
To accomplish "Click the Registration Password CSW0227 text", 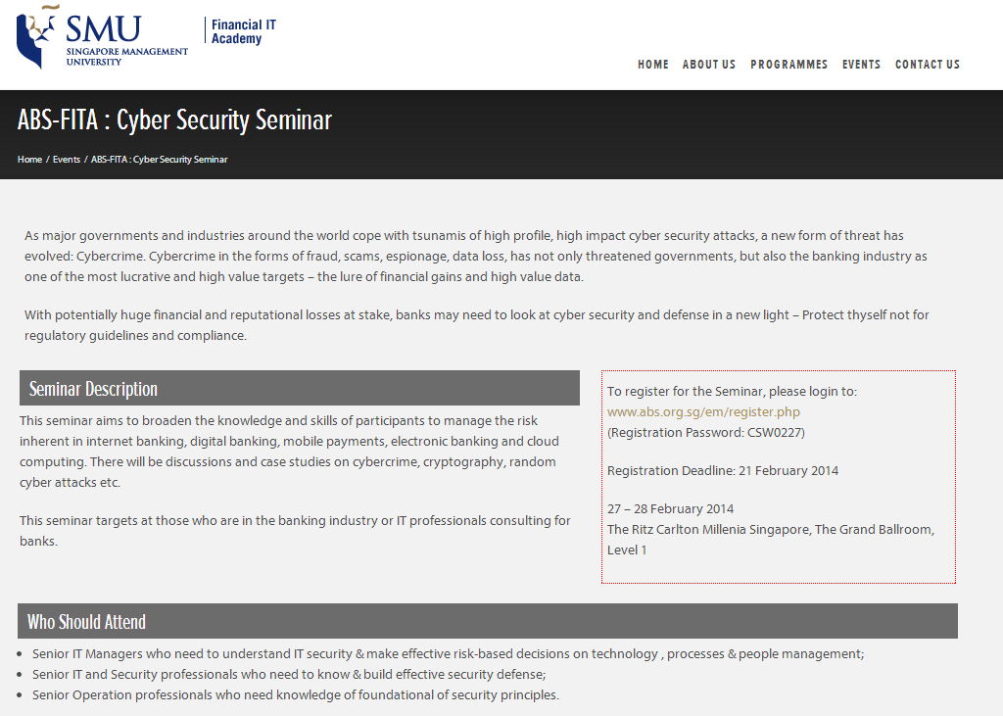I will click(706, 433).
